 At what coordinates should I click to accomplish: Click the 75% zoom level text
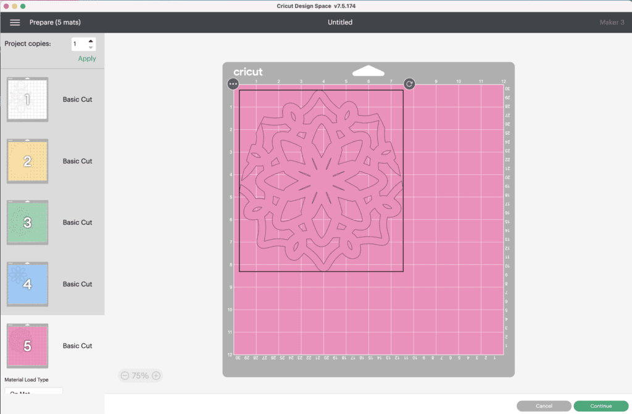pyautogui.click(x=140, y=376)
